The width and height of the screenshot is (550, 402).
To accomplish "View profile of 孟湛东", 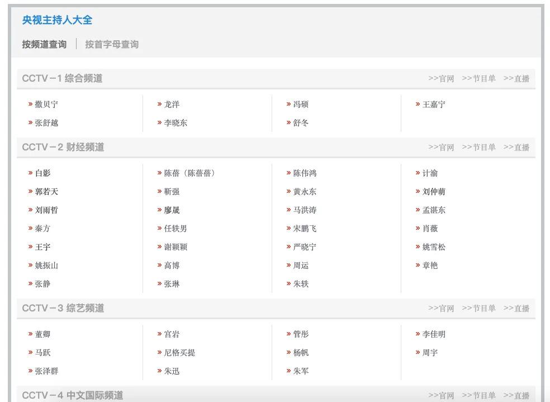I will click(434, 210).
